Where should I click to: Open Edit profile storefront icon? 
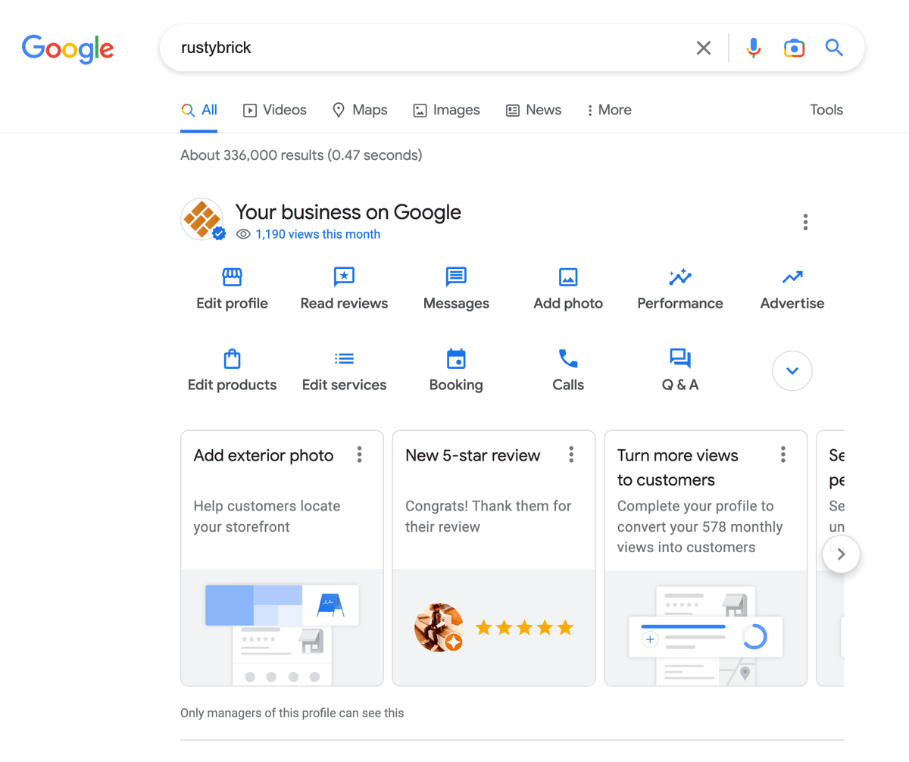[x=232, y=276]
